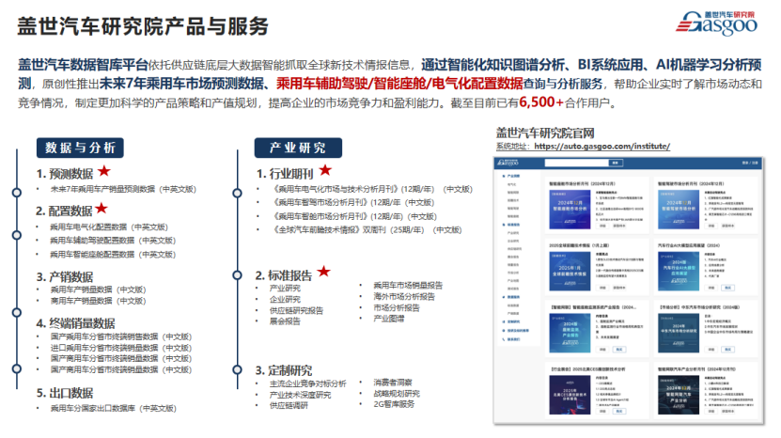
Task: Click the red star beside 配置数据
Action: click(102, 208)
